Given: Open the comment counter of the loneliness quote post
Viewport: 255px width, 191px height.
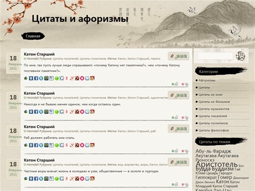Looking at the screenshot, I should [178, 95].
